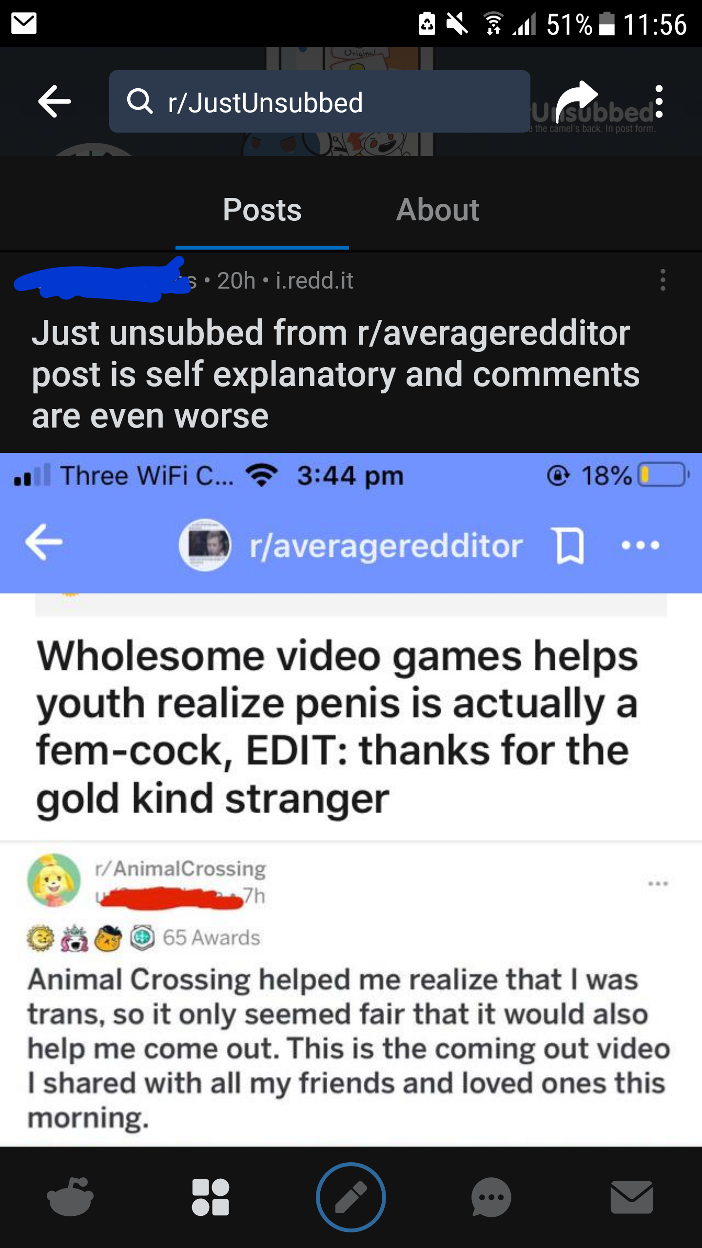Tap the r/averageredditor label in image
The image size is (702, 1248).
tap(386, 546)
